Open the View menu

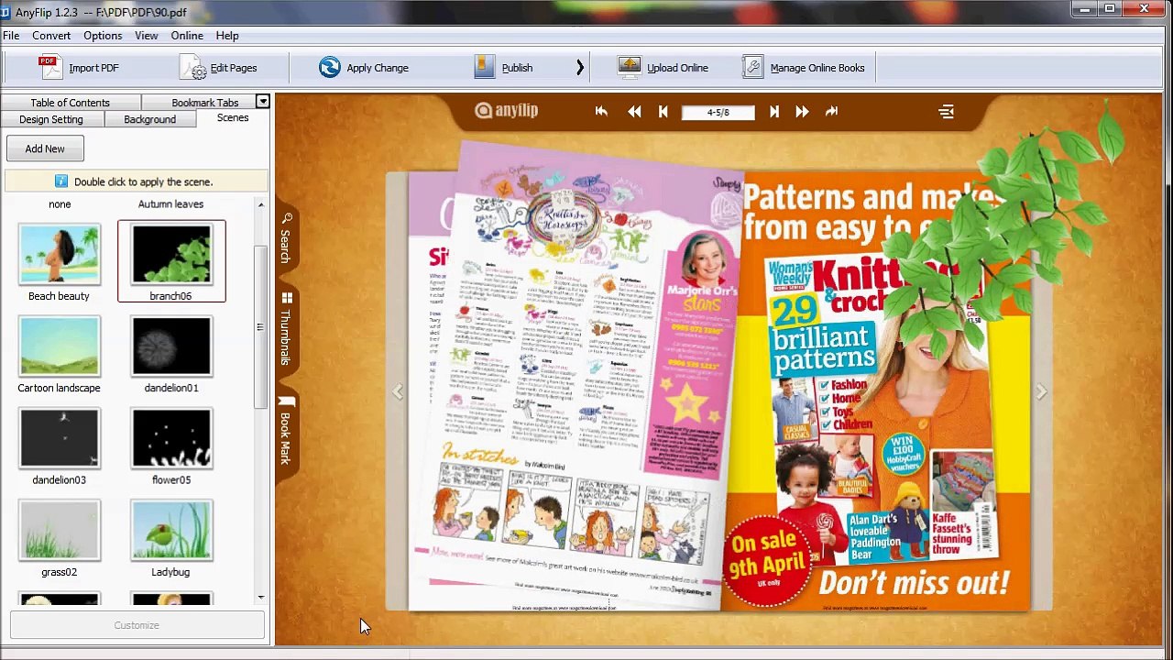[x=147, y=36]
